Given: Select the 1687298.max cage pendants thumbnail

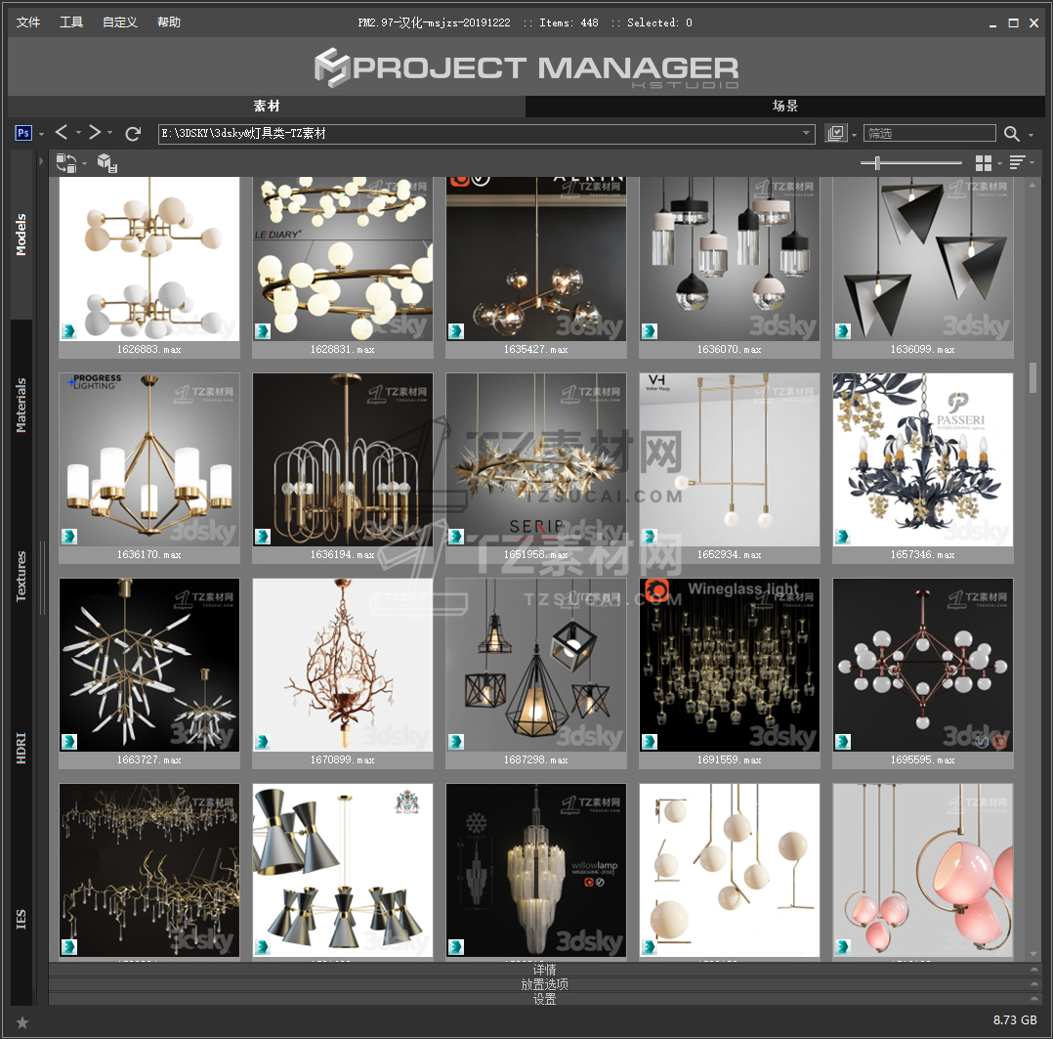Looking at the screenshot, I should pyautogui.click(x=536, y=665).
